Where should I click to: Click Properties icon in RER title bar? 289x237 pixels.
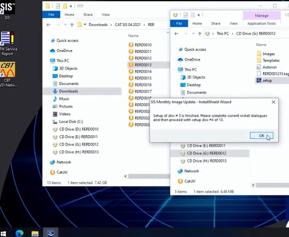58,6
